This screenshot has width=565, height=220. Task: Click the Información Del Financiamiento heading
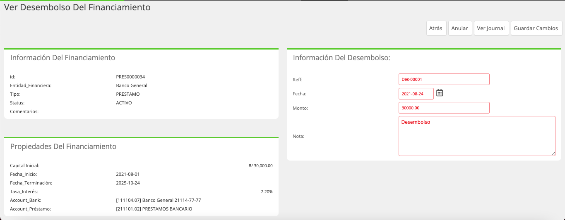pyautogui.click(x=63, y=58)
